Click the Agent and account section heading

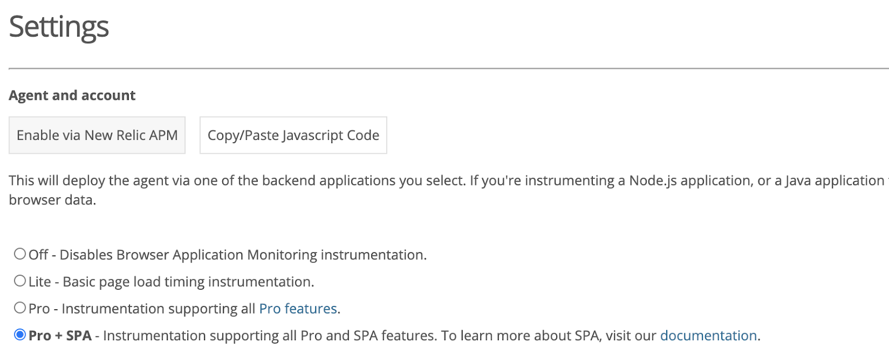(x=72, y=95)
